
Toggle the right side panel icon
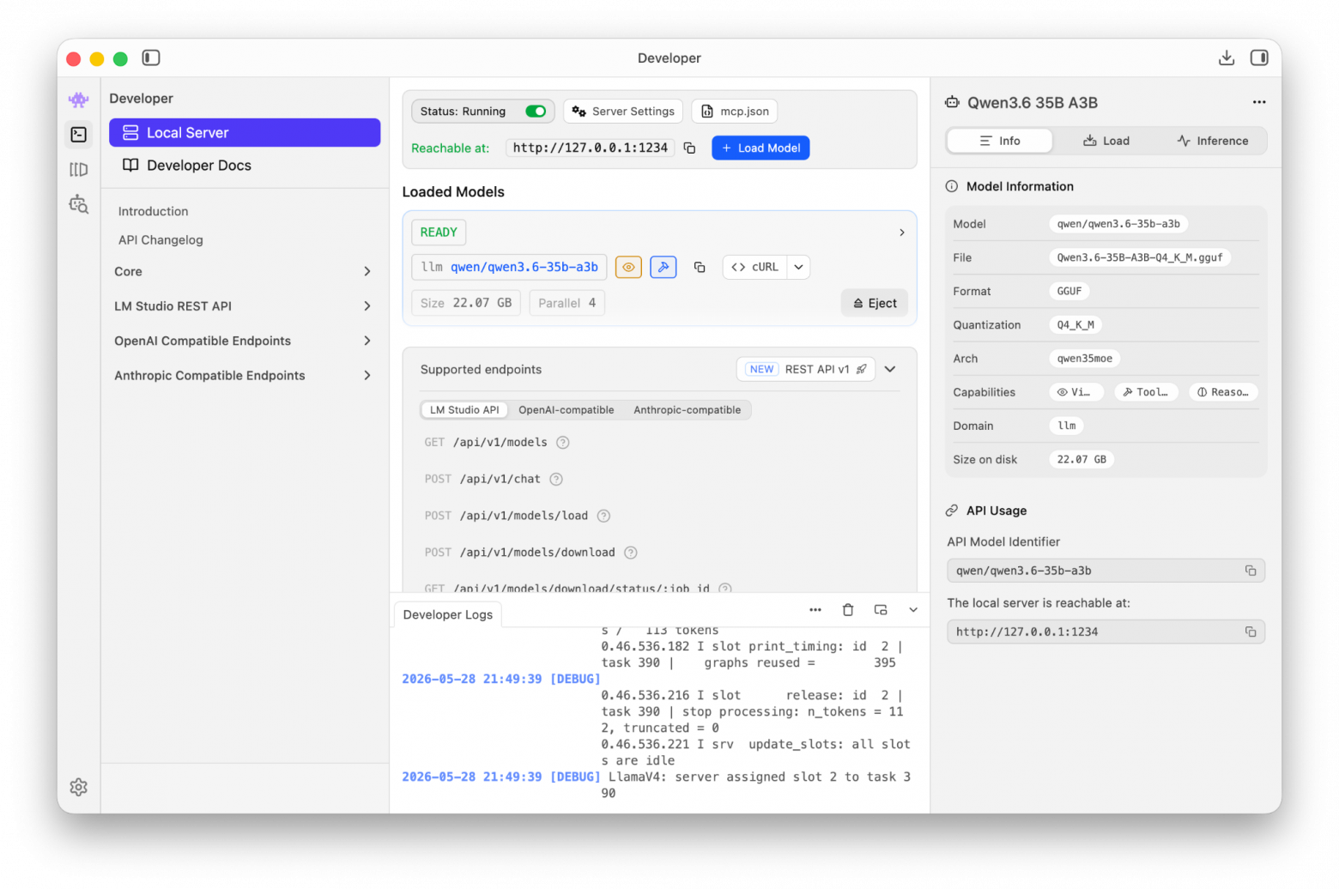click(x=1259, y=57)
